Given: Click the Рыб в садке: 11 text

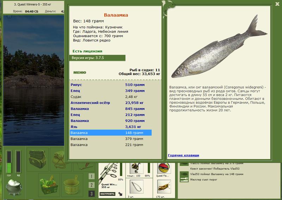Looking at the screenshot, I should click(145, 70).
